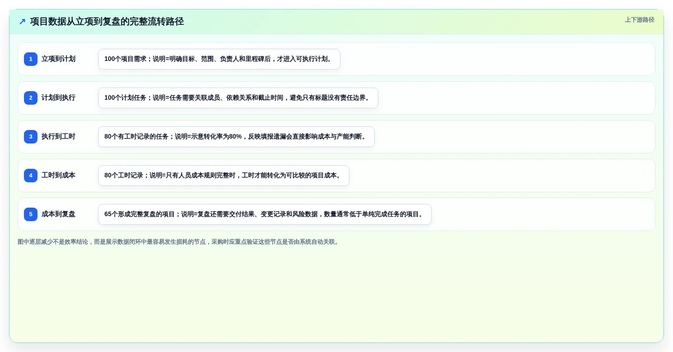Click the footnote starting with 图中逐层减少不是效率结论
This screenshot has width=673, height=352.
coord(179,242)
